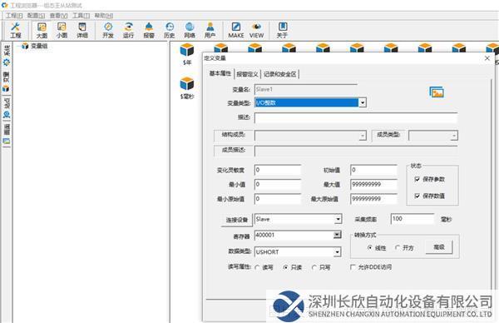Open the 配置 menu

point(36,15)
